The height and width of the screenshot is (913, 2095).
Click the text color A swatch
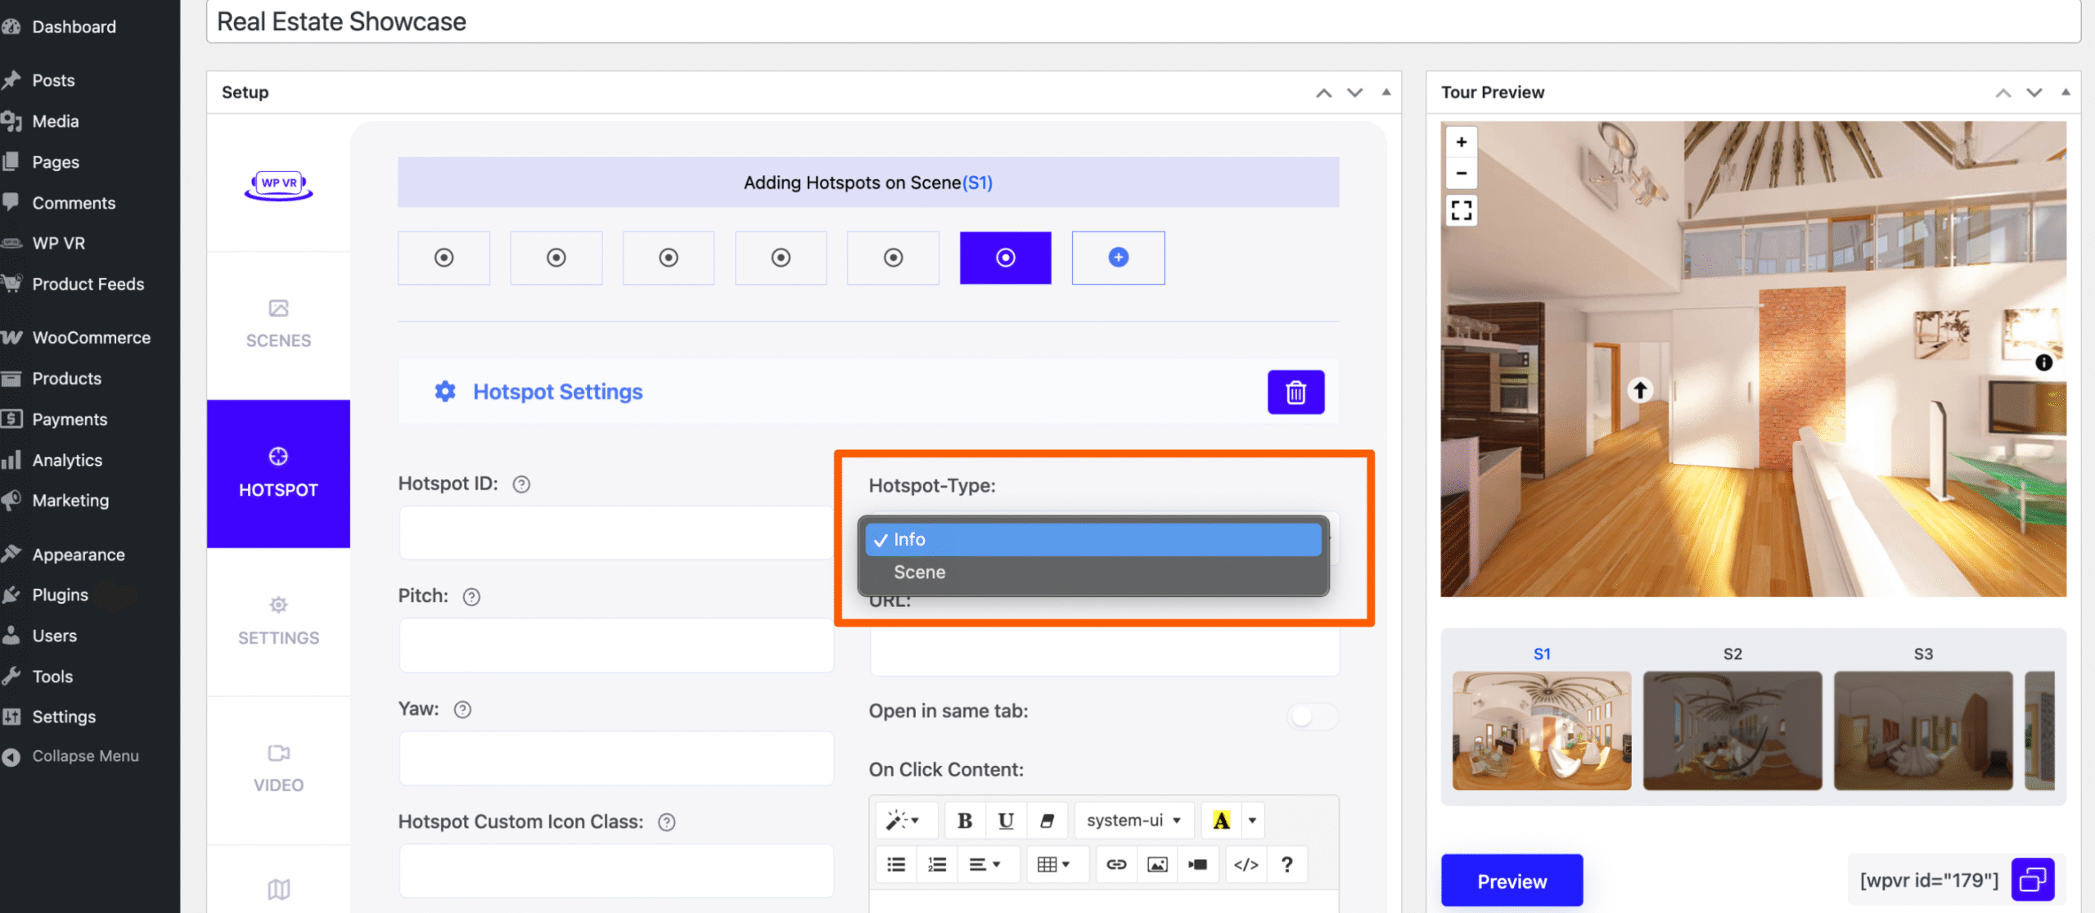[1221, 821]
